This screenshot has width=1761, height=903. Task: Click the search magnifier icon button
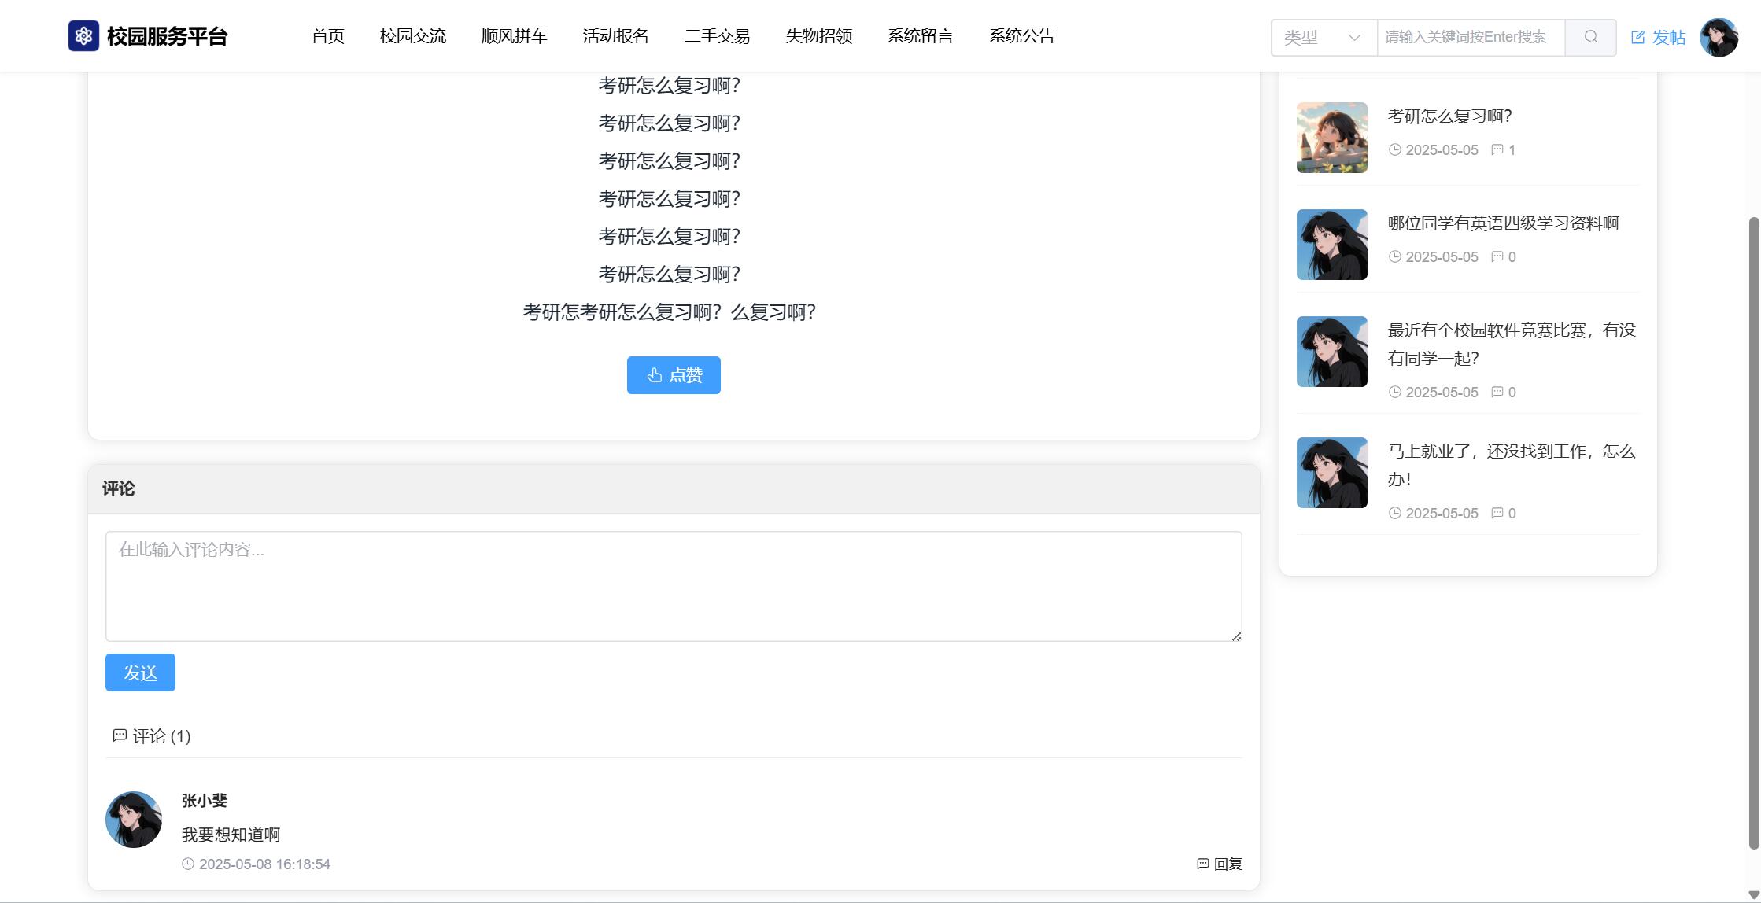point(1590,37)
